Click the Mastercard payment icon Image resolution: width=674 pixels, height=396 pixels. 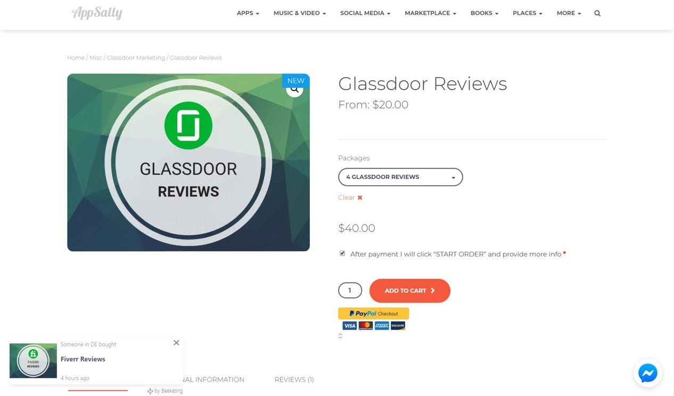365,325
